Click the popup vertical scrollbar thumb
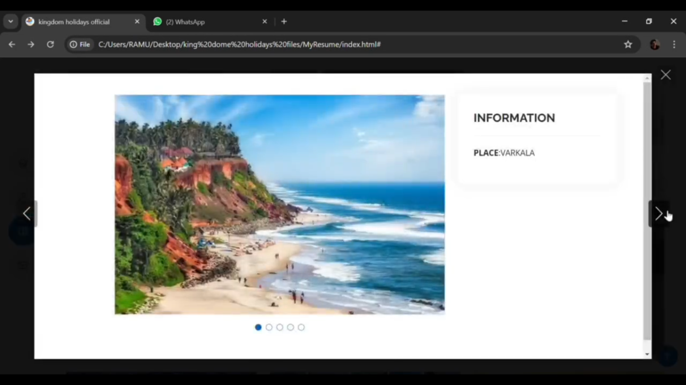 (x=647, y=211)
